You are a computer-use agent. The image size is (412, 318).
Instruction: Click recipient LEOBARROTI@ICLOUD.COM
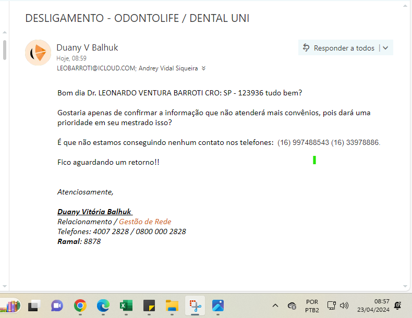tap(96, 68)
